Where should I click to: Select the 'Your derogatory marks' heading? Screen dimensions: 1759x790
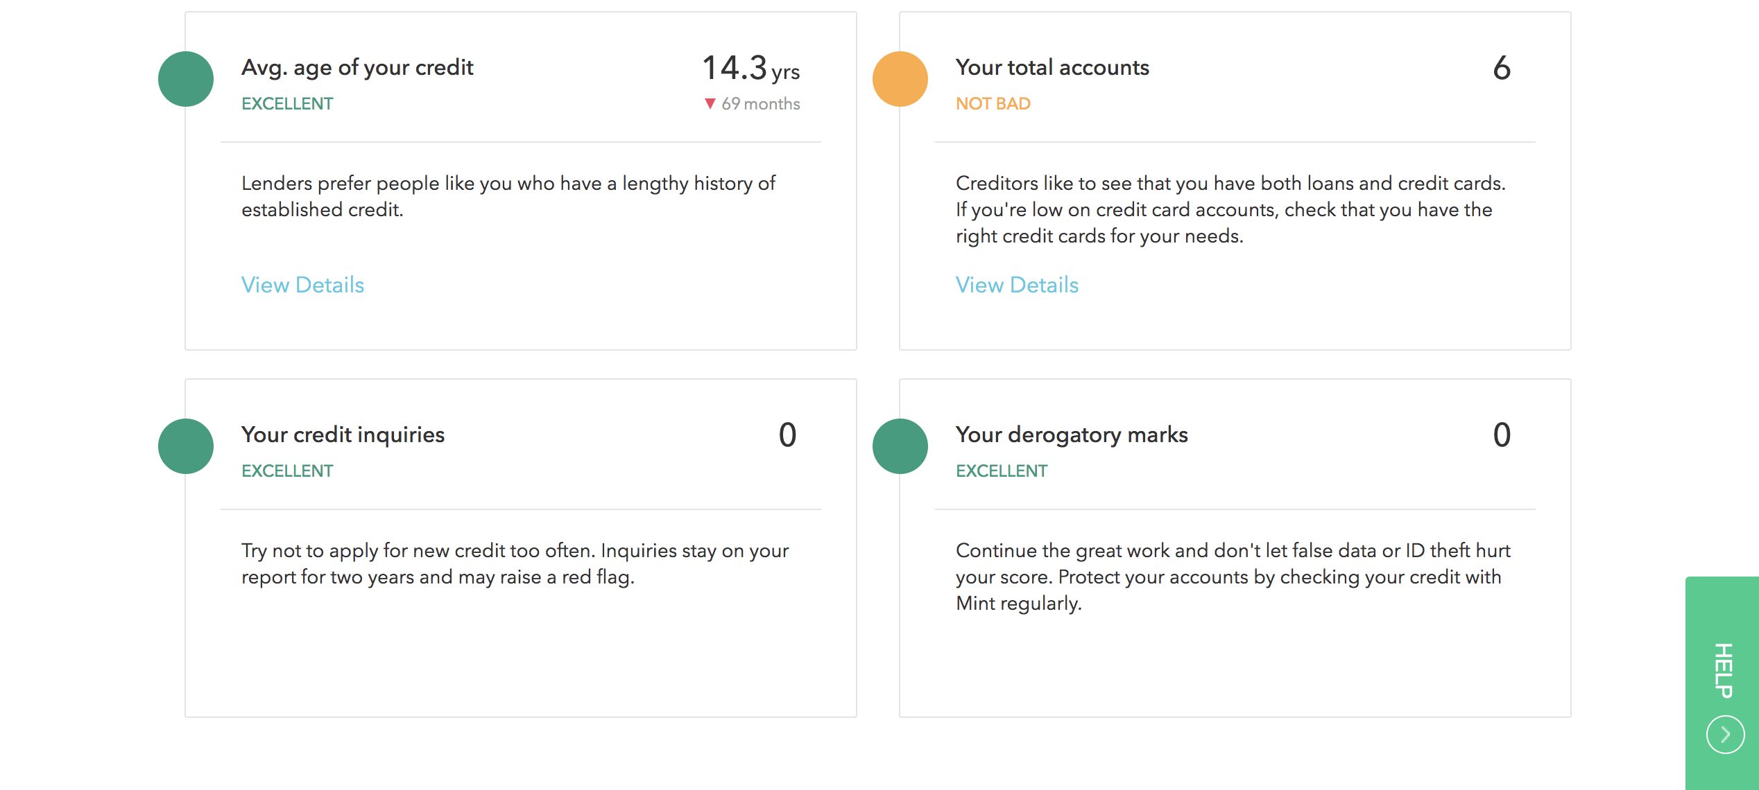point(1072,435)
